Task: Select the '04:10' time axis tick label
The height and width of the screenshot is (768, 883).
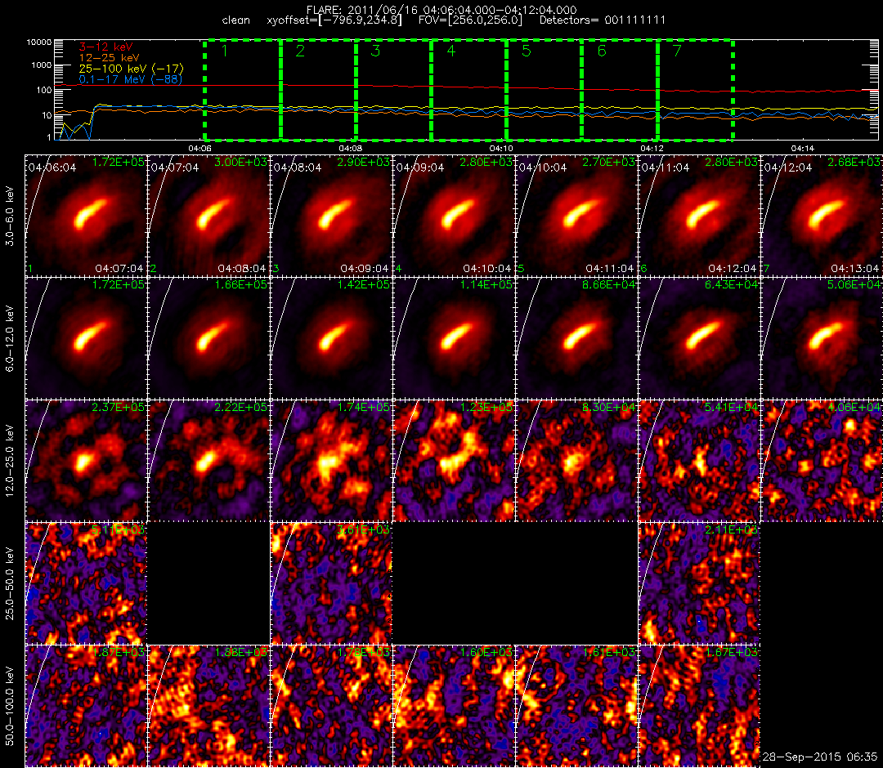Action: [x=501, y=149]
